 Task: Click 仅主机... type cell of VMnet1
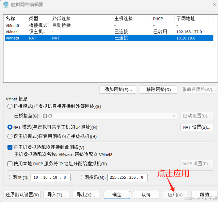38,32
